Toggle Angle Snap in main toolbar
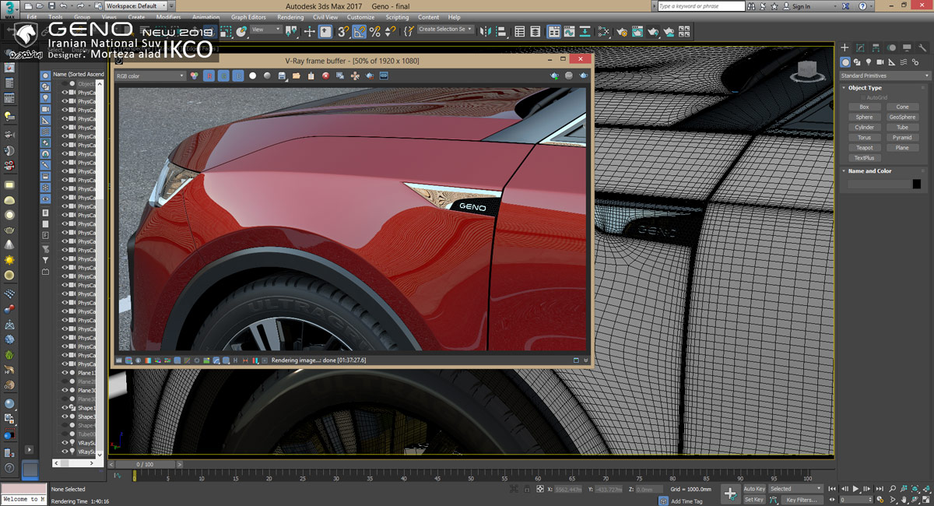 (359, 31)
